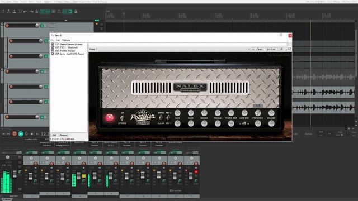Open the Edit menu in the FX window
This screenshot has width=358, height=201.
[x=58, y=40]
